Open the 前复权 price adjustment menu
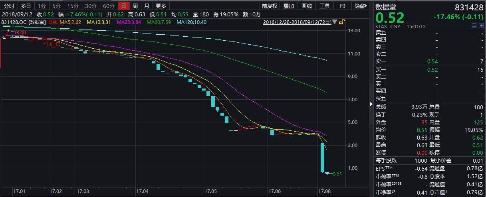Viewport: 486px width, 197px height. [x=270, y=6]
